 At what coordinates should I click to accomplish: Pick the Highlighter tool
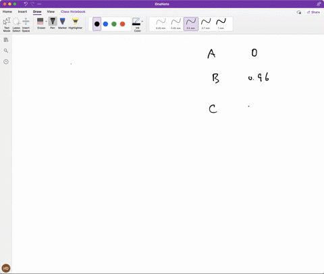tap(76, 24)
